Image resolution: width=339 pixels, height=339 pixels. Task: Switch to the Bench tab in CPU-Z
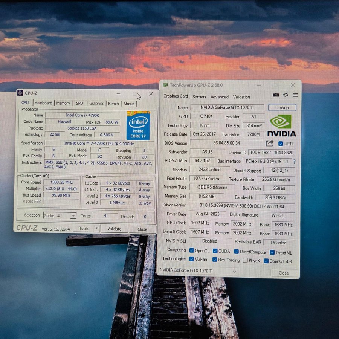113,104
